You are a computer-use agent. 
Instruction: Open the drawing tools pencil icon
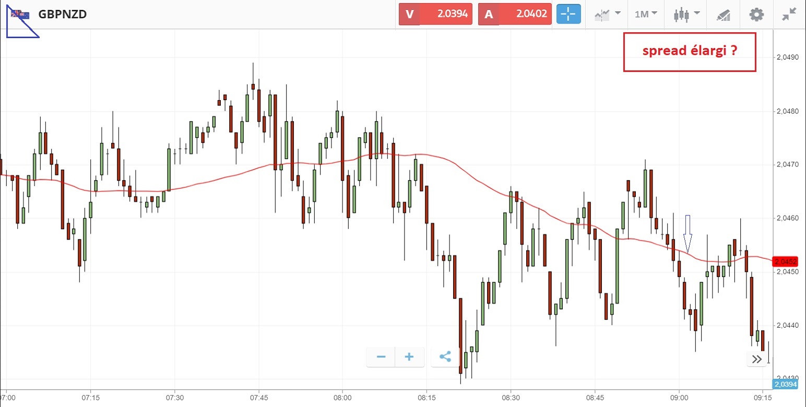pos(723,14)
